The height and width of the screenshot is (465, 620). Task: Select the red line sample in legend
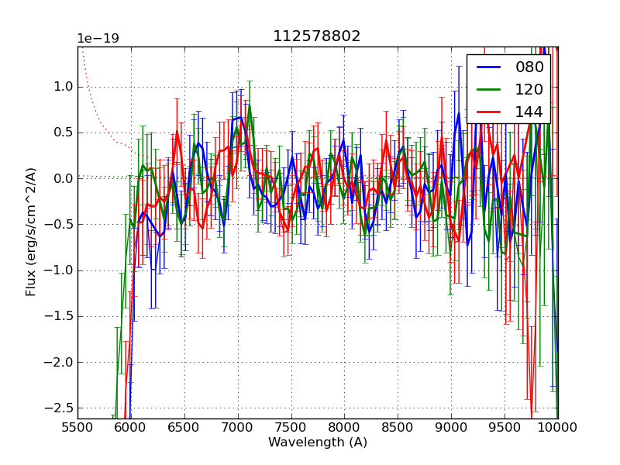pos(489,112)
